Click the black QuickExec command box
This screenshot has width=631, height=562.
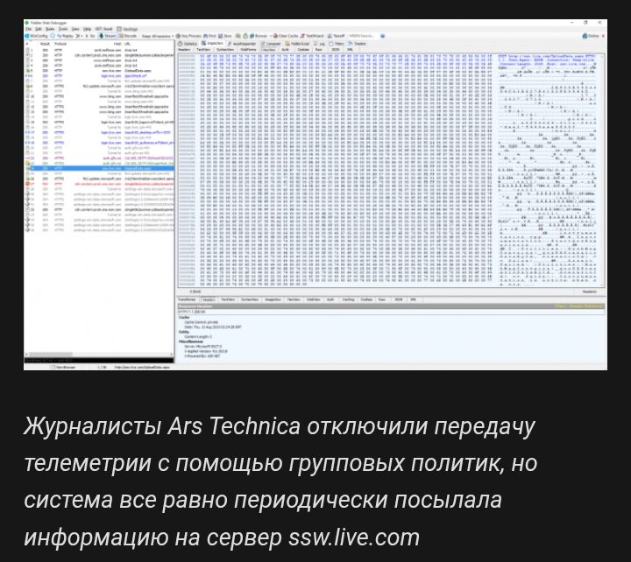(99, 361)
